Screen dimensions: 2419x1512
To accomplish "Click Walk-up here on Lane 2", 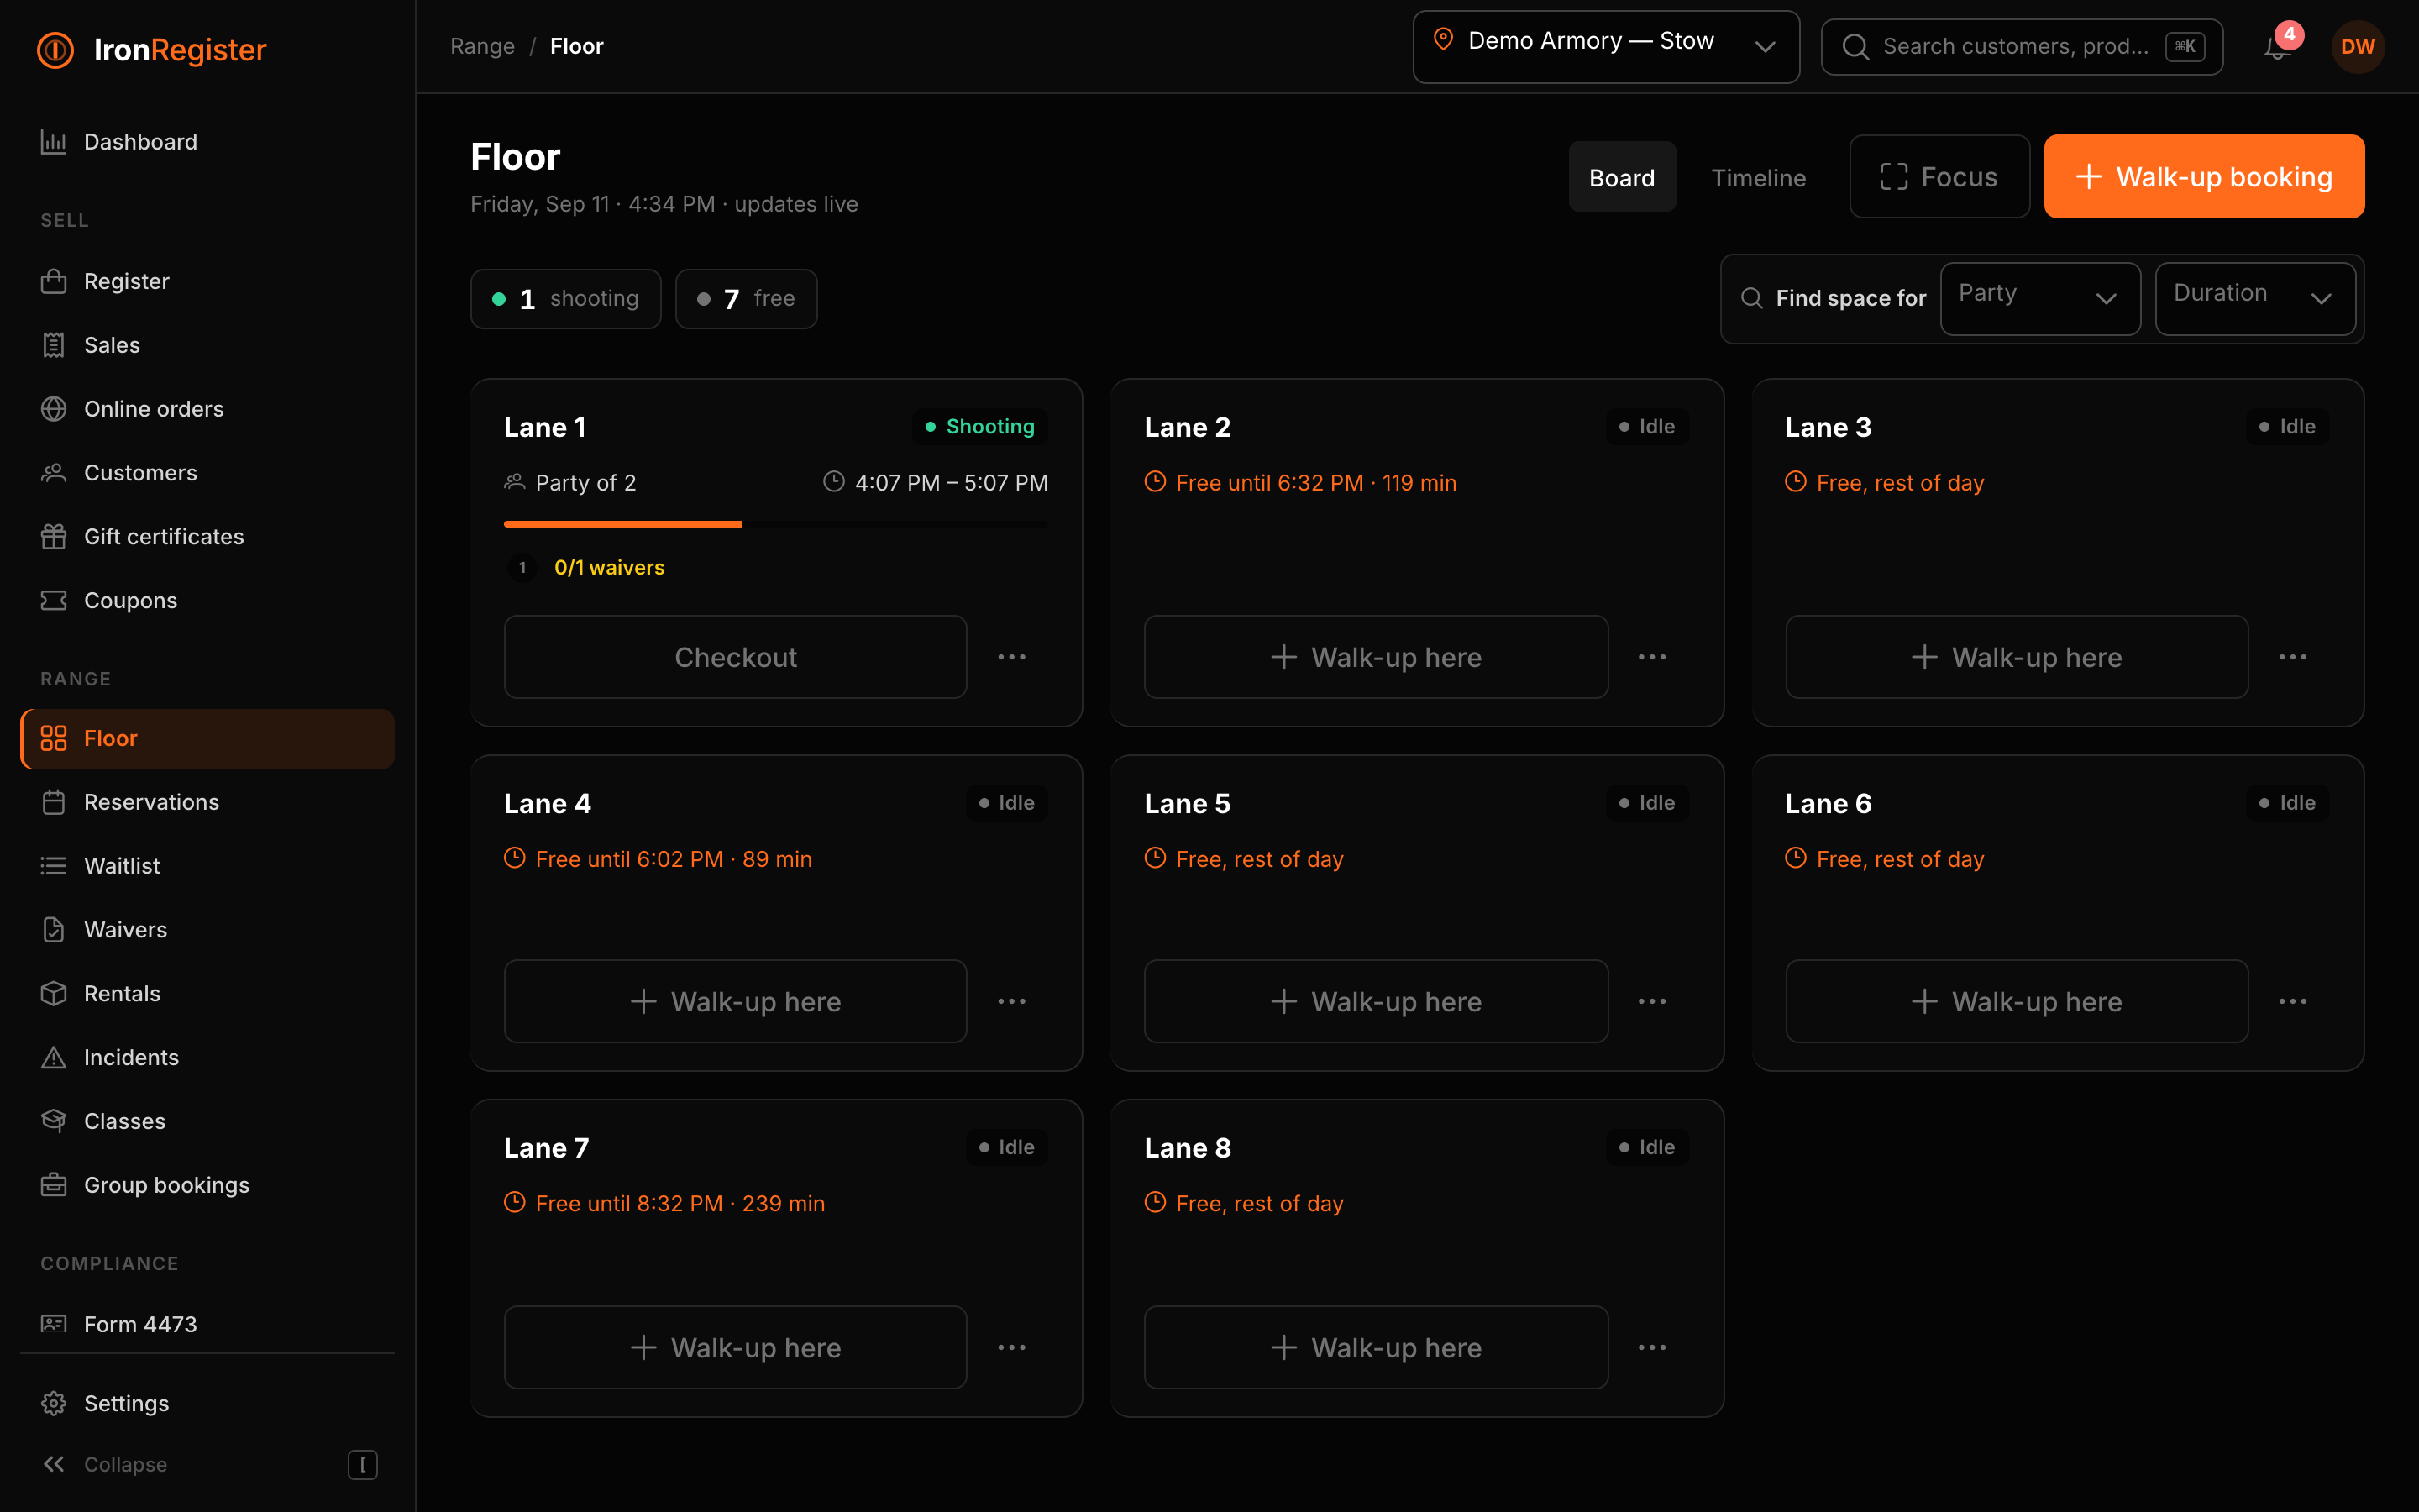I will 1376,657.
